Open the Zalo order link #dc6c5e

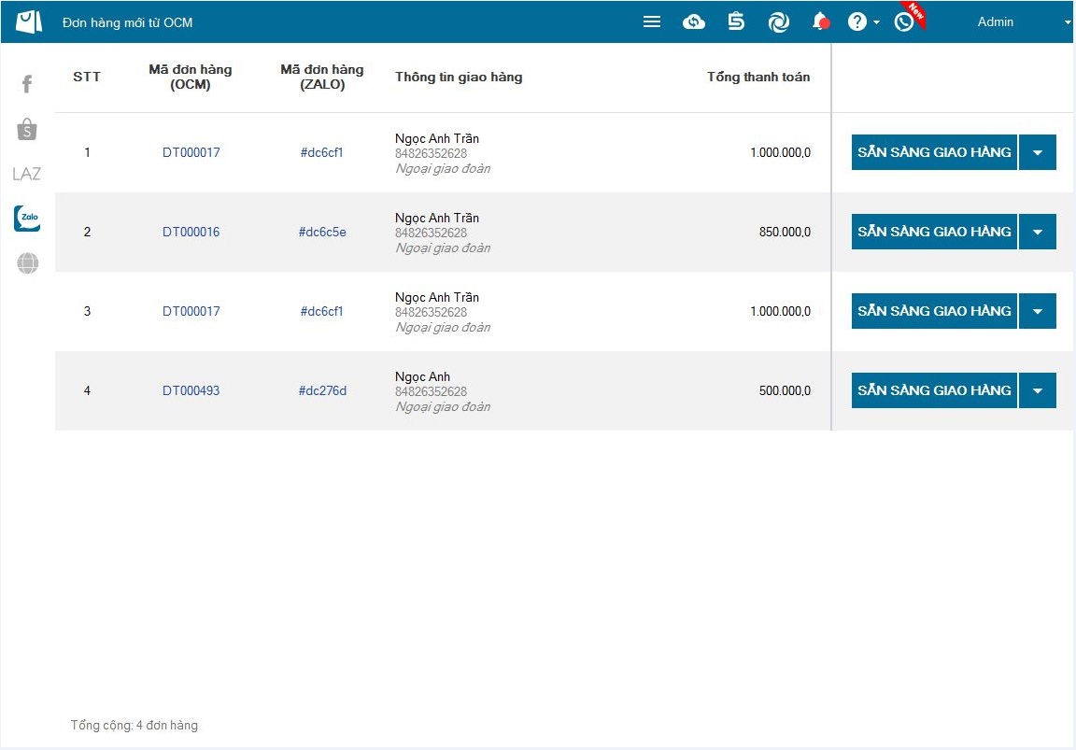[322, 232]
